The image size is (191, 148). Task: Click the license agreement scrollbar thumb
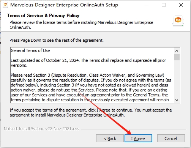[x=177, y=57]
